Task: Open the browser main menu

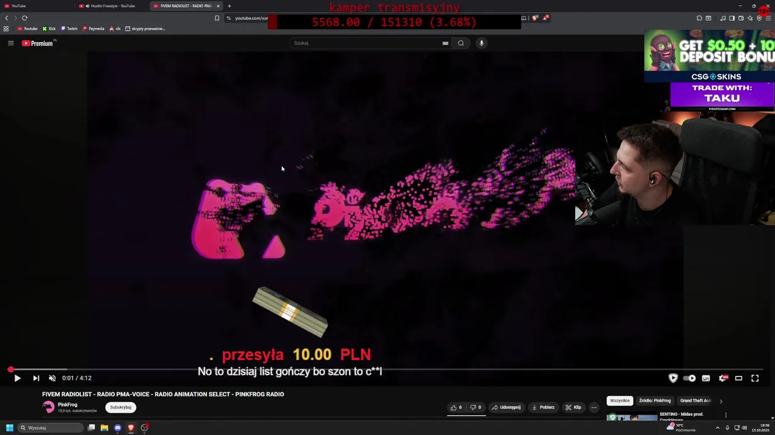Action: [x=768, y=18]
